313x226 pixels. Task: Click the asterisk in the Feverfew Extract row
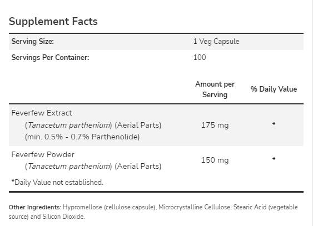(x=274, y=124)
